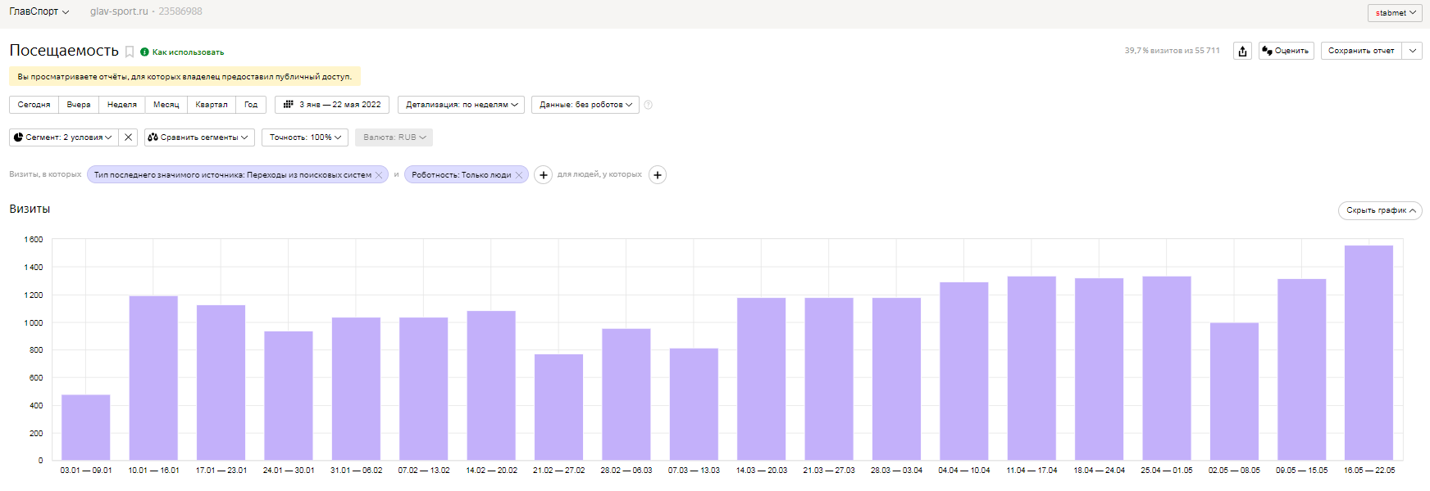Viewport: 1430px width, 491px height.
Task: Click the Посещаемость report title
Action: [64, 51]
